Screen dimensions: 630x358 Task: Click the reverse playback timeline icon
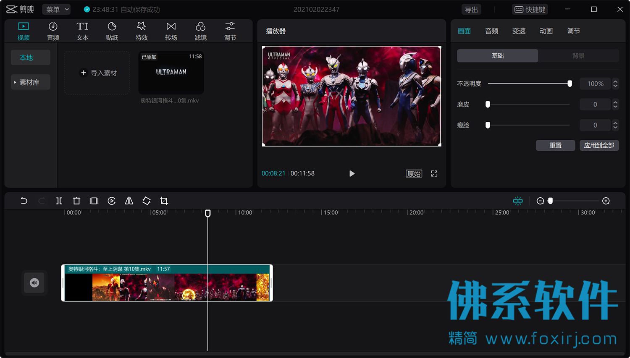[111, 201]
